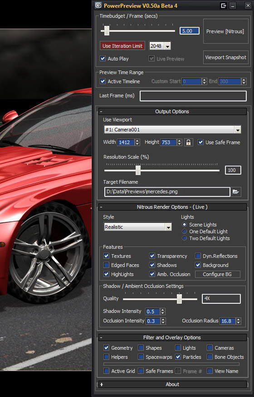Screen dimensions: 254x397
Task: Enable the Shapes filter checkbox
Action: point(141,348)
